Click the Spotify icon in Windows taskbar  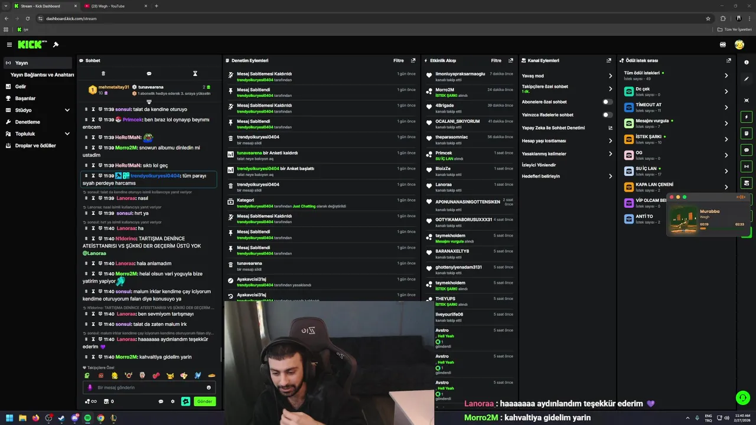click(87, 418)
